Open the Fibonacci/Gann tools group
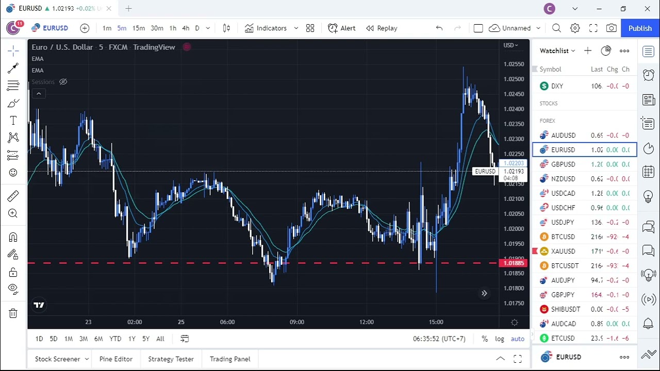 (13, 85)
